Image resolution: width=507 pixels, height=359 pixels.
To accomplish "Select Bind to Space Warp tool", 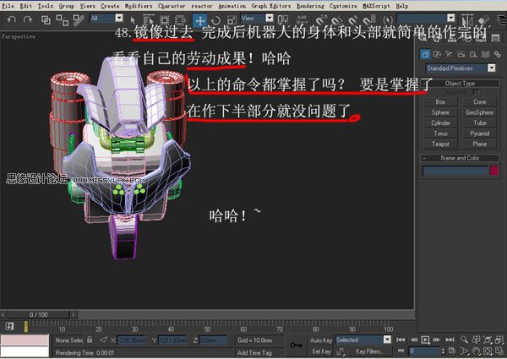I will point(79,20).
